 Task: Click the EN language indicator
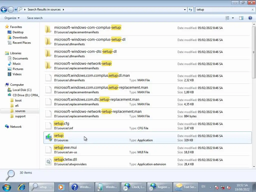coord(203,186)
